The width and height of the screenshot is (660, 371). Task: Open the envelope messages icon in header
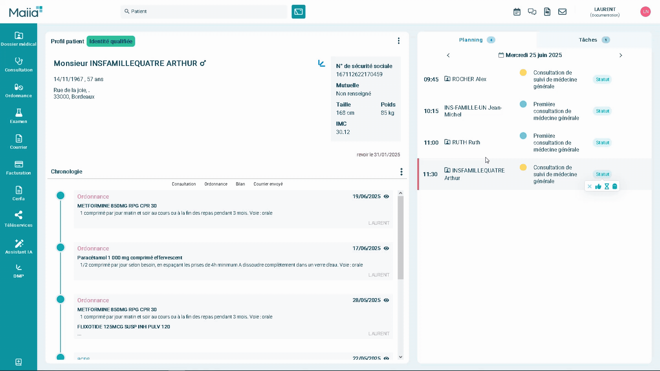[562, 12]
